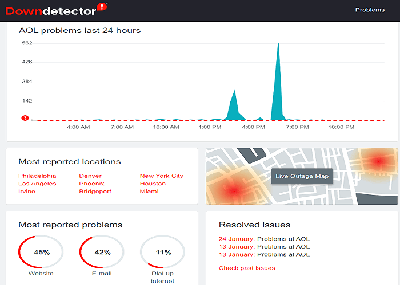The image size is (400, 285).
Task: Choose the Phoenix location link
Action: pyautogui.click(x=91, y=184)
